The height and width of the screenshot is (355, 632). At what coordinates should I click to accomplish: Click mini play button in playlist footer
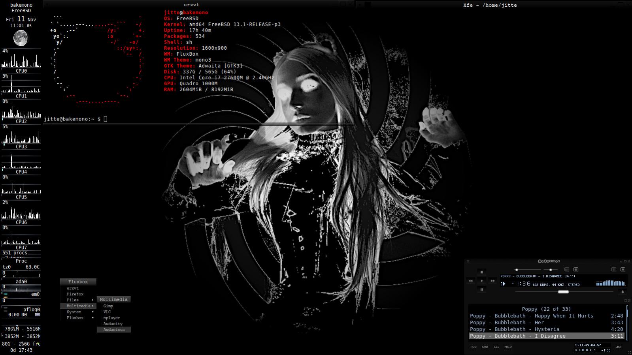coord(580,350)
